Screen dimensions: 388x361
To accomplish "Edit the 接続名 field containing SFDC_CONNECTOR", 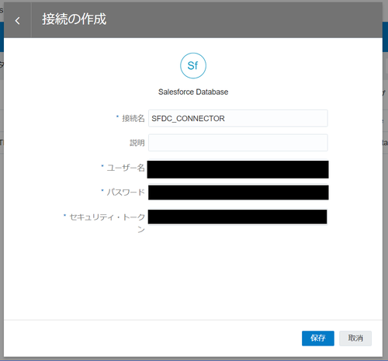I will pos(238,118).
